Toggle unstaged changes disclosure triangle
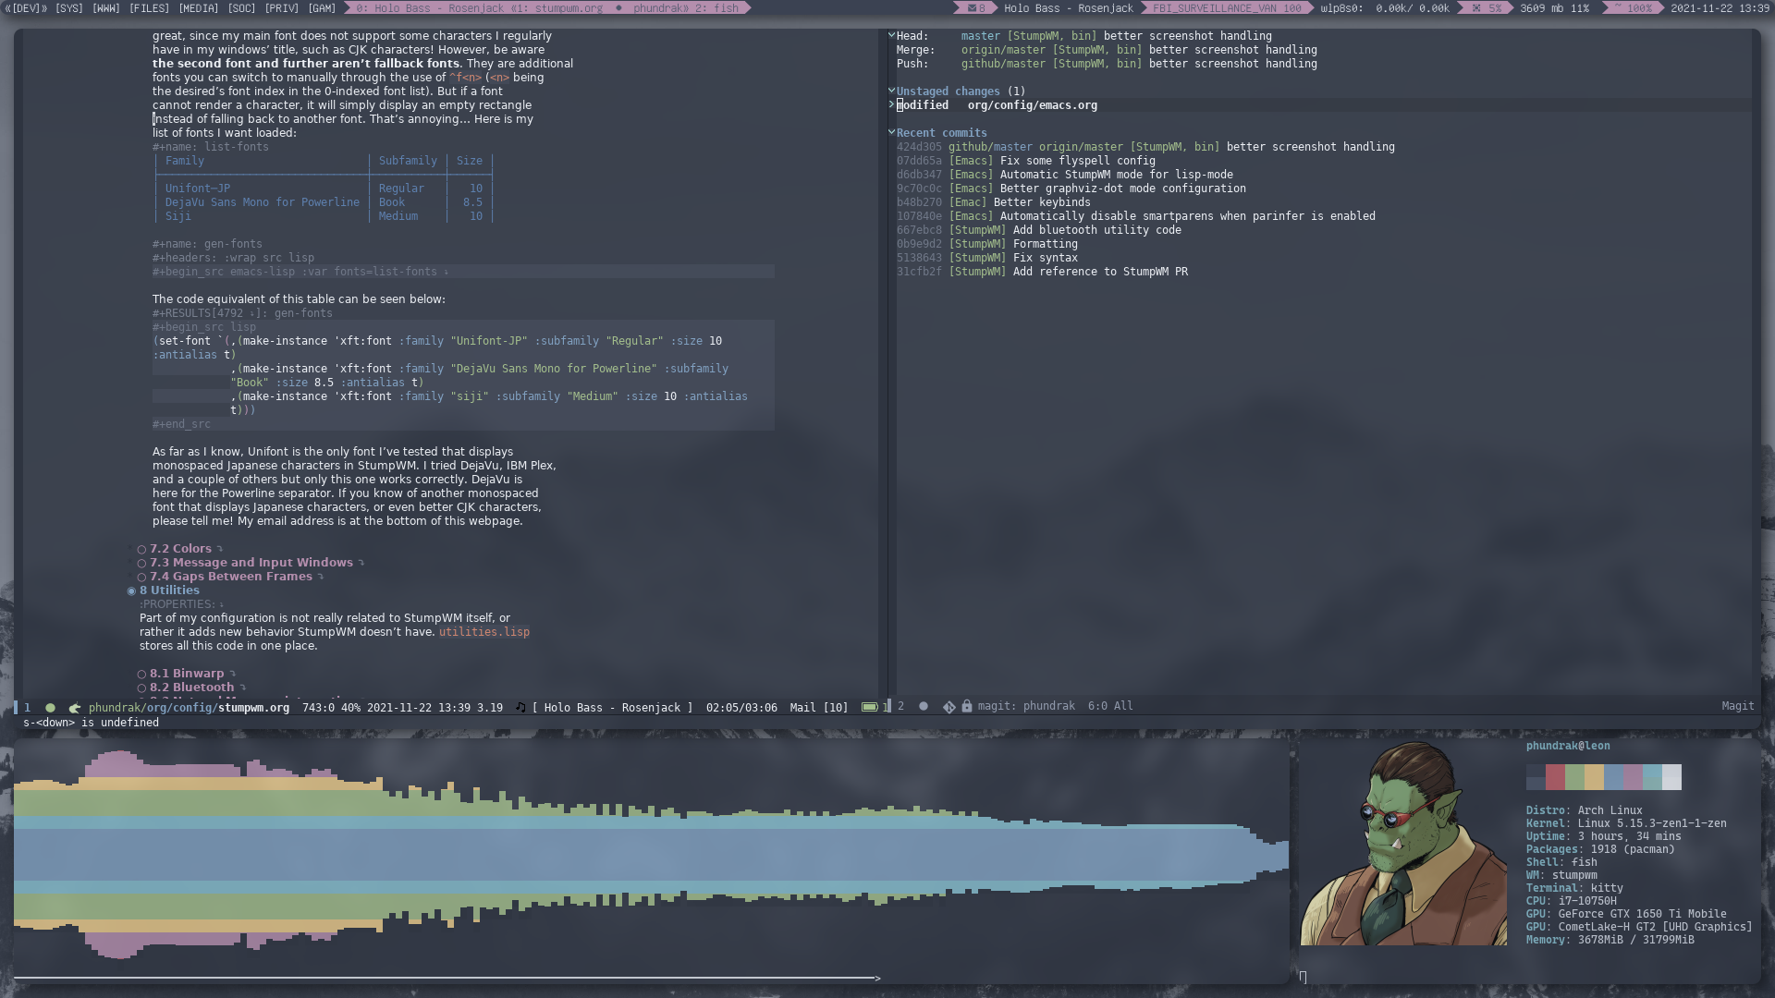Screen dimensions: 1775x998 892,91
